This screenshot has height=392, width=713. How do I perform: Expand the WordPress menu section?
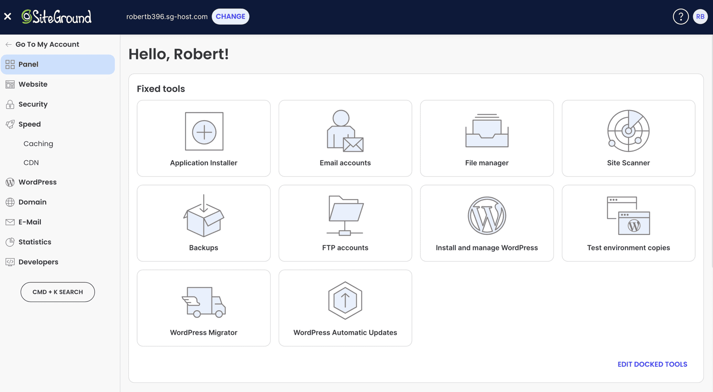(x=58, y=182)
